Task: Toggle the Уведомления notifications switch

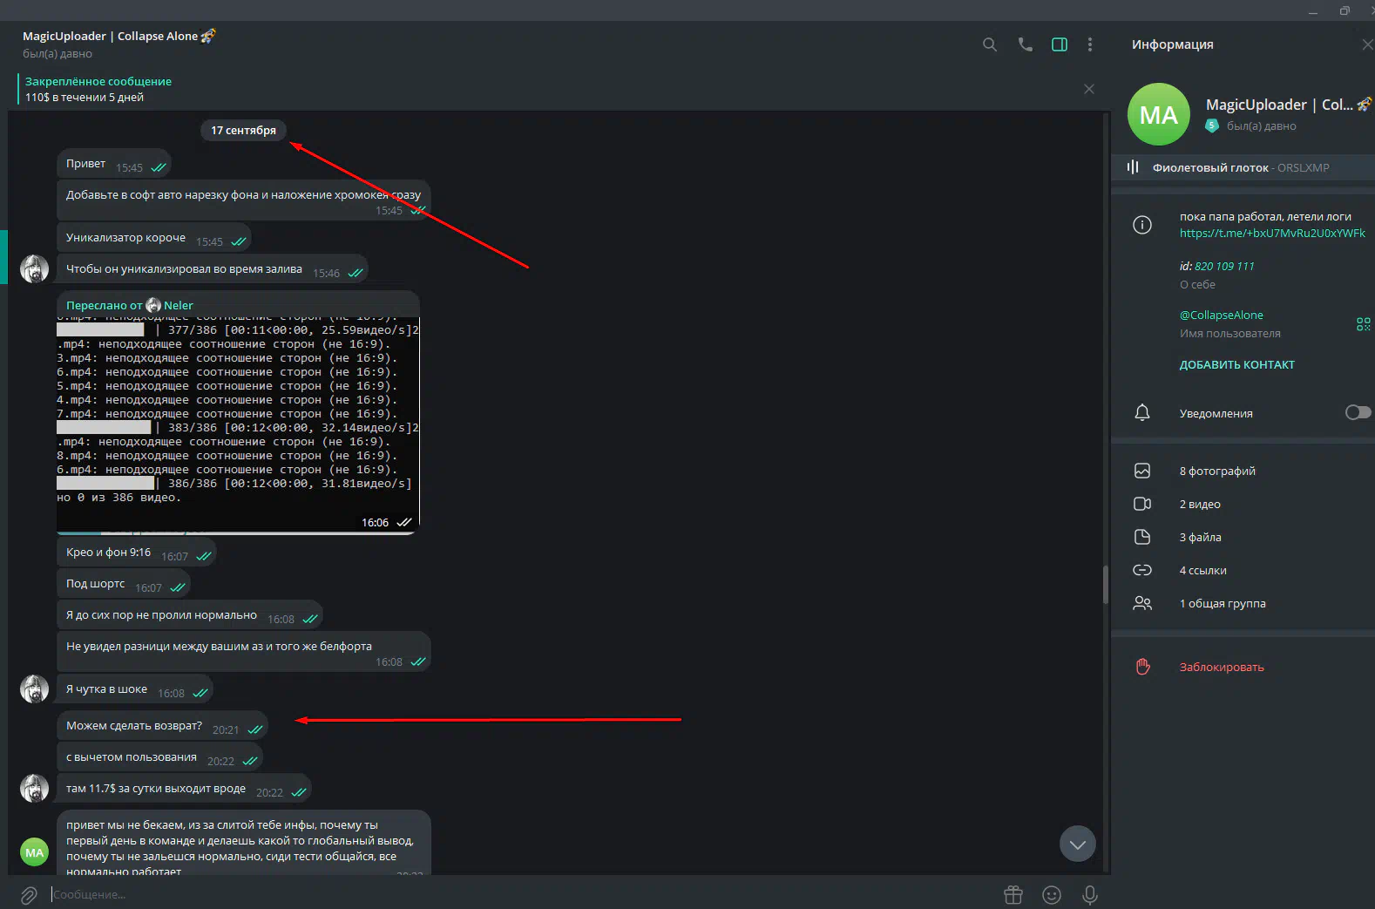Action: pyautogui.click(x=1357, y=412)
